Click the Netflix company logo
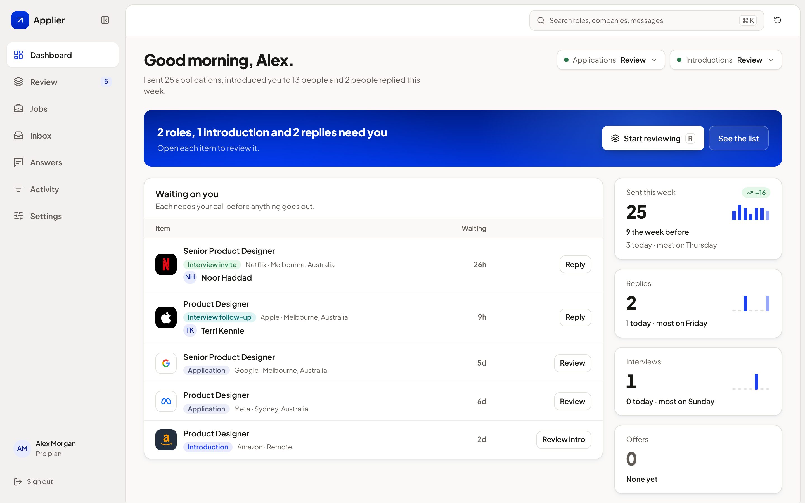 tap(166, 264)
